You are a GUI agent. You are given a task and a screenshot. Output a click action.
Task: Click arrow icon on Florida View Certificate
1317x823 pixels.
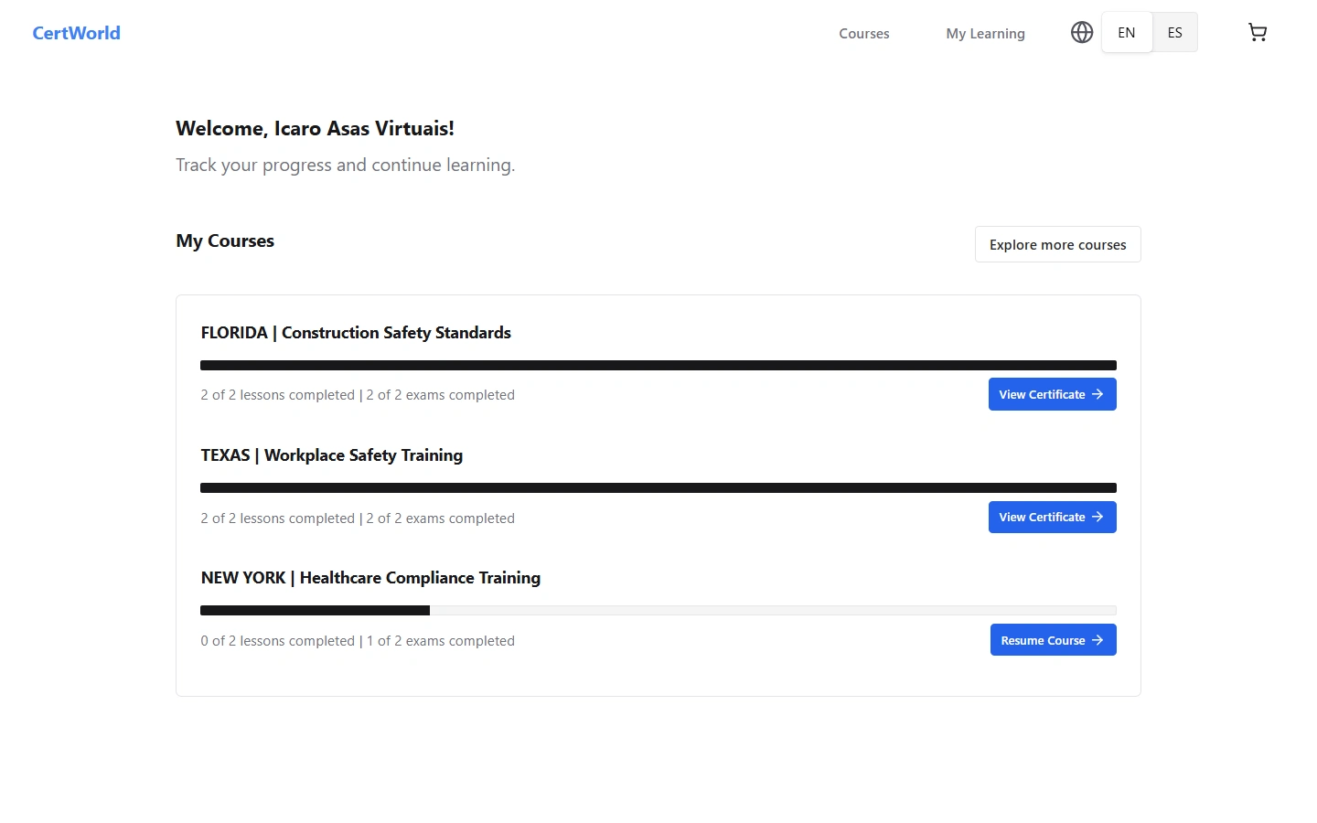[1097, 394]
